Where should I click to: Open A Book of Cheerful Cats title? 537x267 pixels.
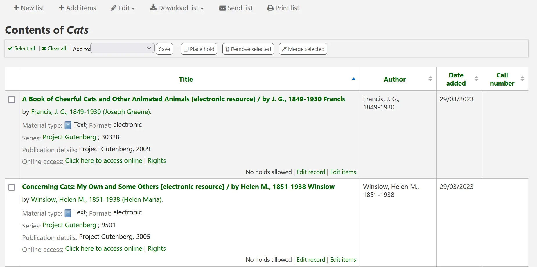184,99
